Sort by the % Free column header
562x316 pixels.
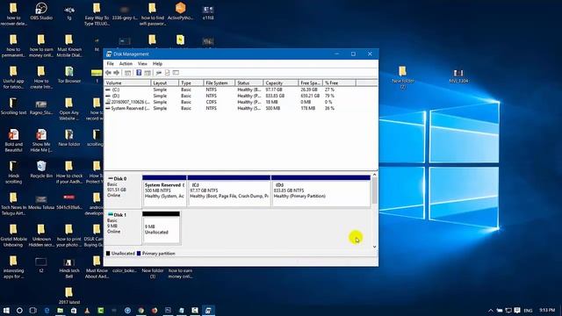[x=339, y=83]
